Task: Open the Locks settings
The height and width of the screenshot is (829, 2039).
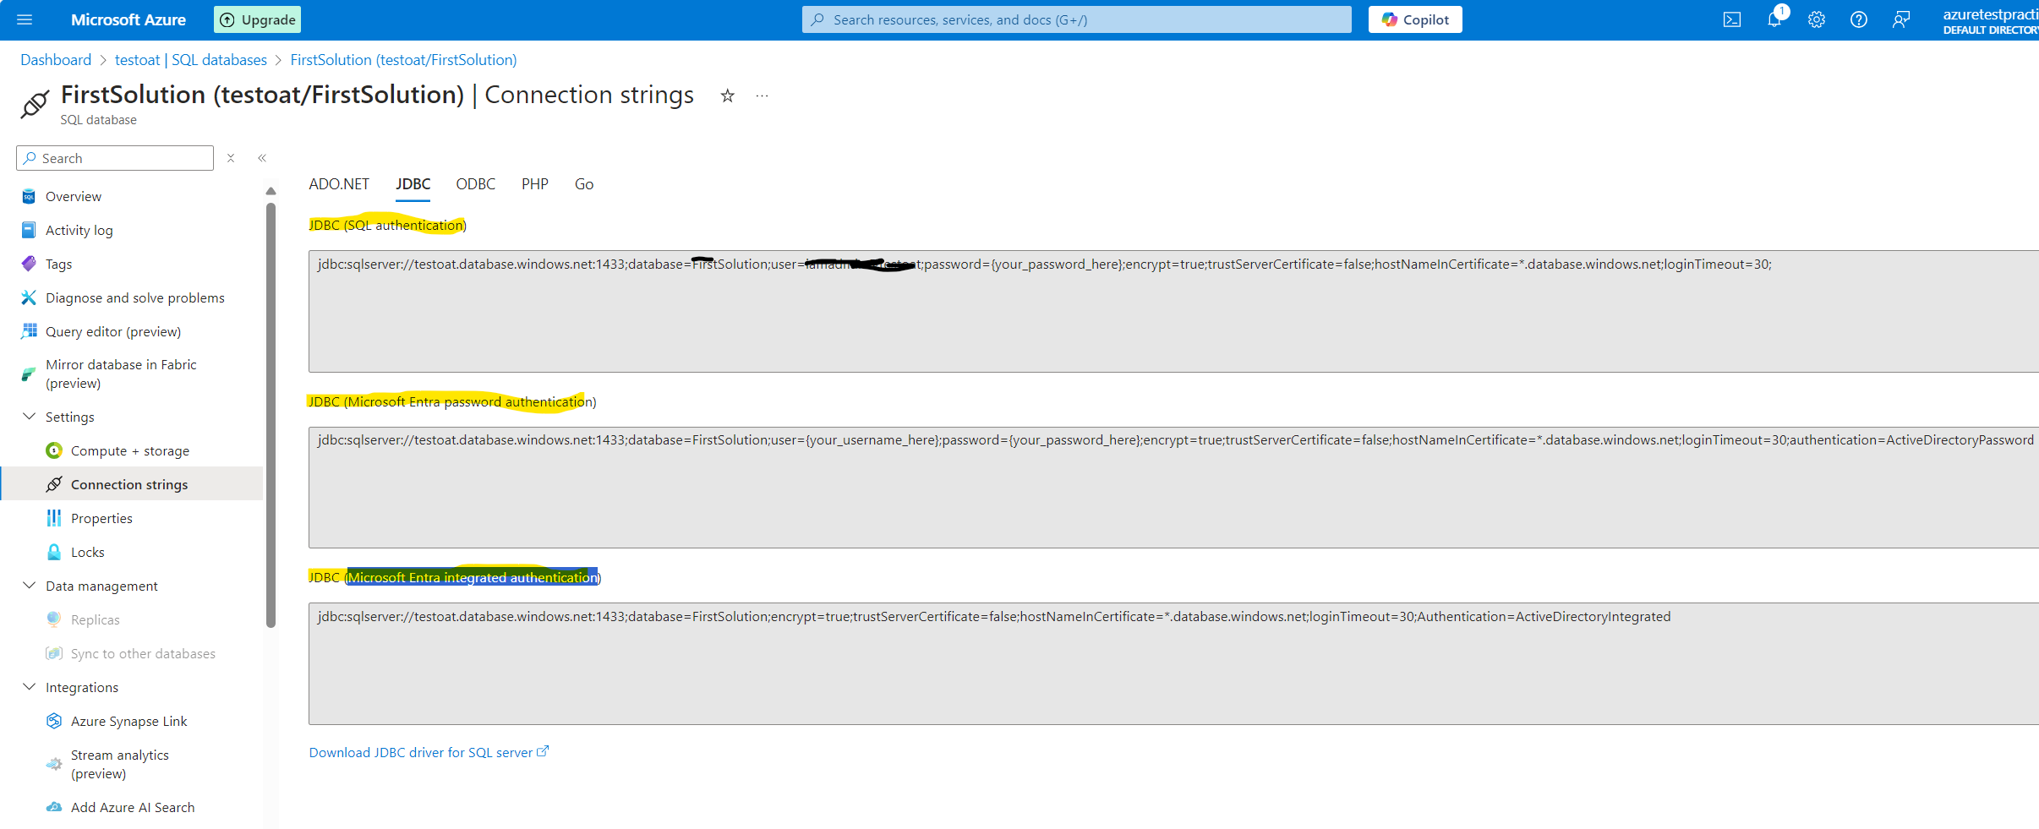Action: [87, 551]
